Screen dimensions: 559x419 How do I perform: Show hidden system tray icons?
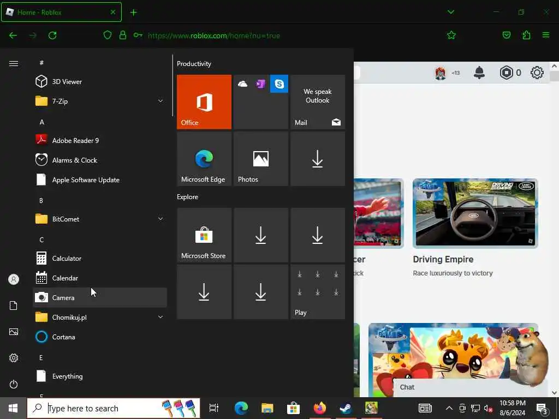pyautogui.click(x=449, y=408)
